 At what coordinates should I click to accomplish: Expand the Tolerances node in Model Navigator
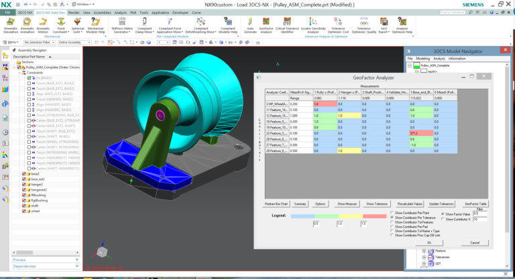[x=424, y=258]
